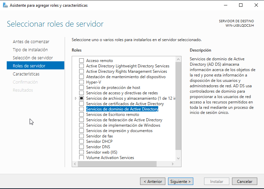This screenshot has height=189, width=264.
Task: Click the wizard icon in the title bar
Action: (x=5, y=5)
